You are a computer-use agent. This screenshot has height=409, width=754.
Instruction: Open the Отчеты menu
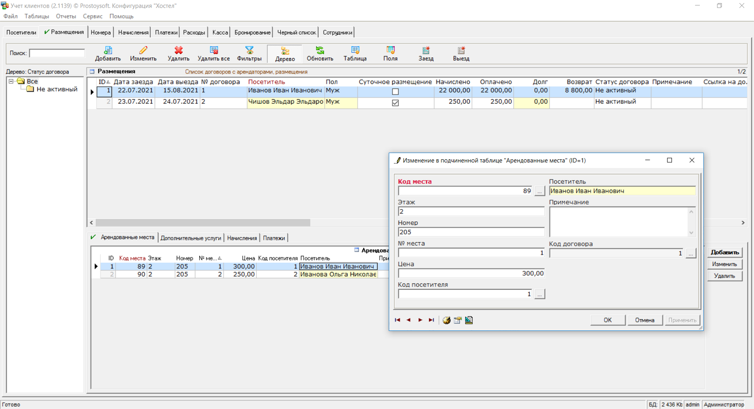pyautogui.click(x=66, y=16)
